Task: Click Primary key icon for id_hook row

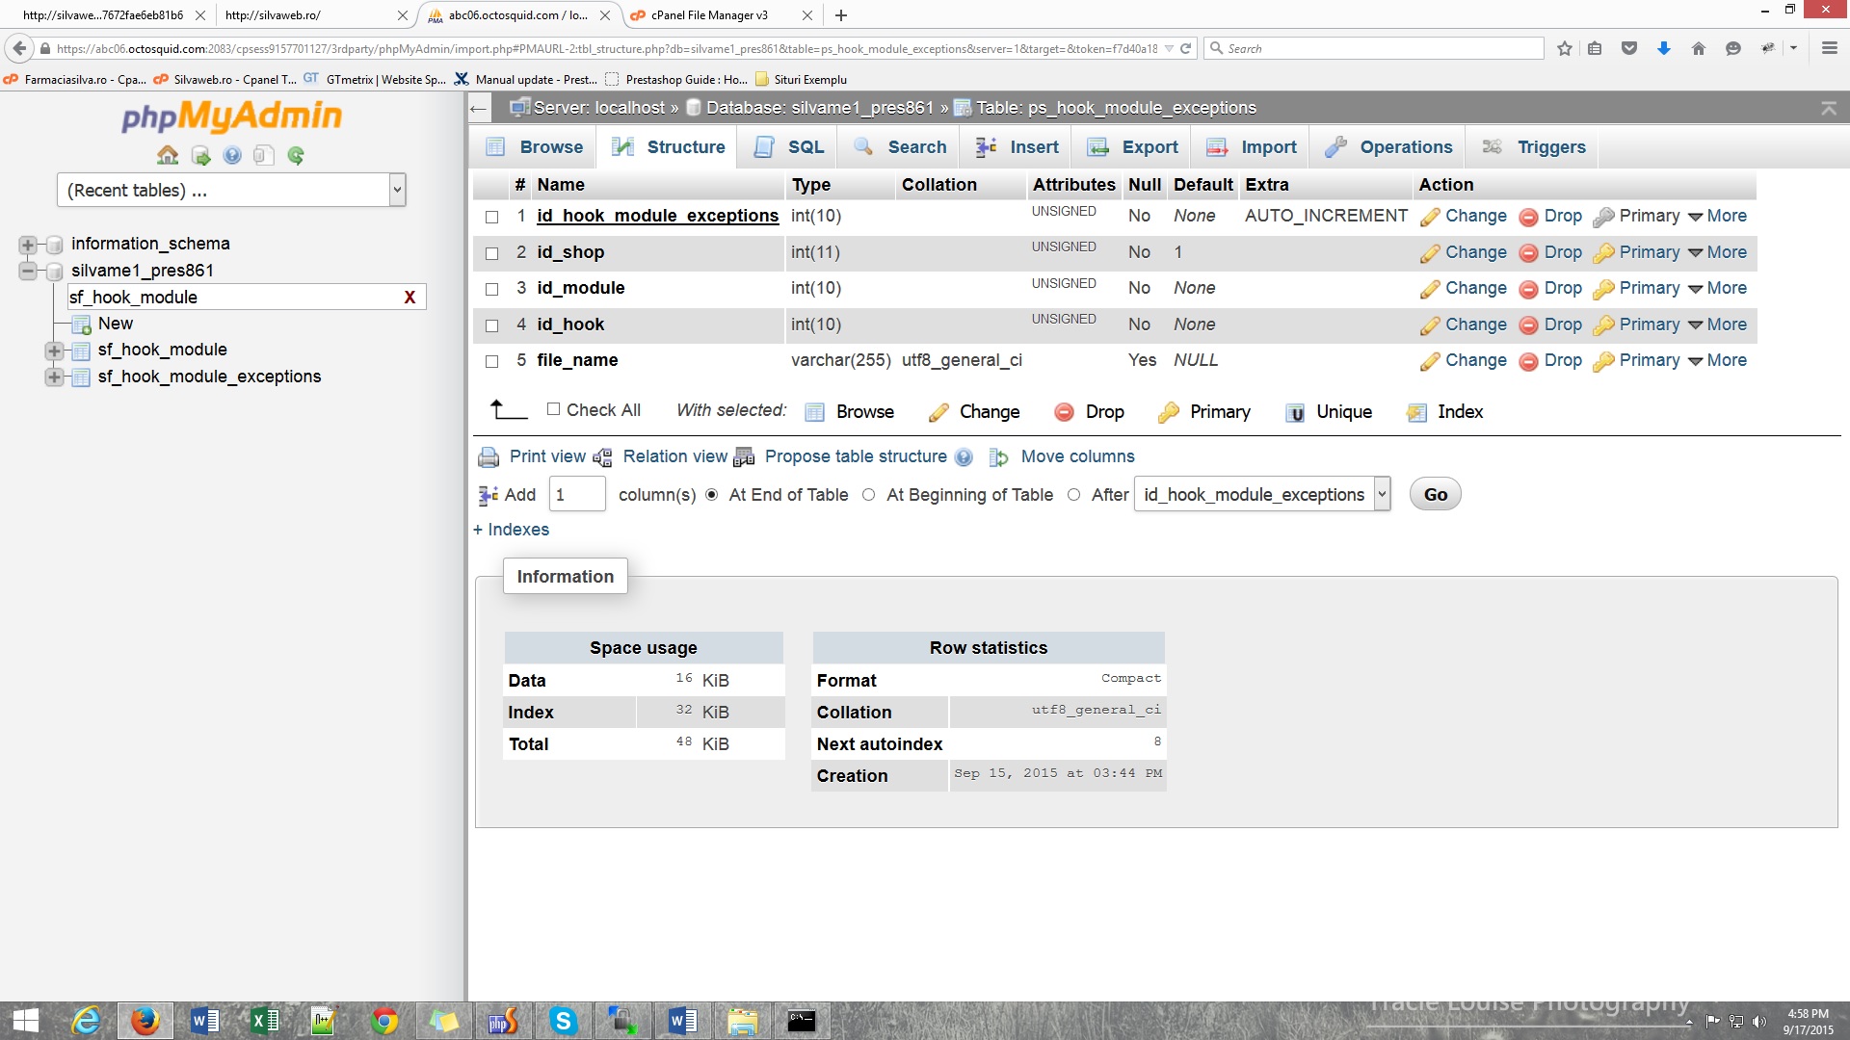Action: [x=1603, y=325]
